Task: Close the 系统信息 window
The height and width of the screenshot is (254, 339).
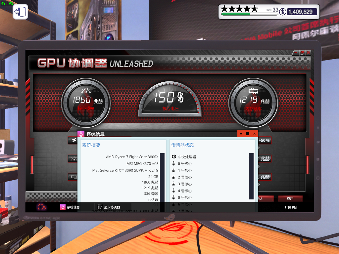Action: [255, 134]
